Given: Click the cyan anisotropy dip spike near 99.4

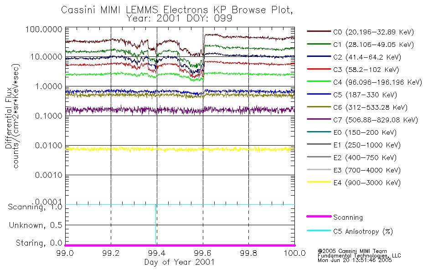Looking at the screenshot, I should (x=156, y=225).
